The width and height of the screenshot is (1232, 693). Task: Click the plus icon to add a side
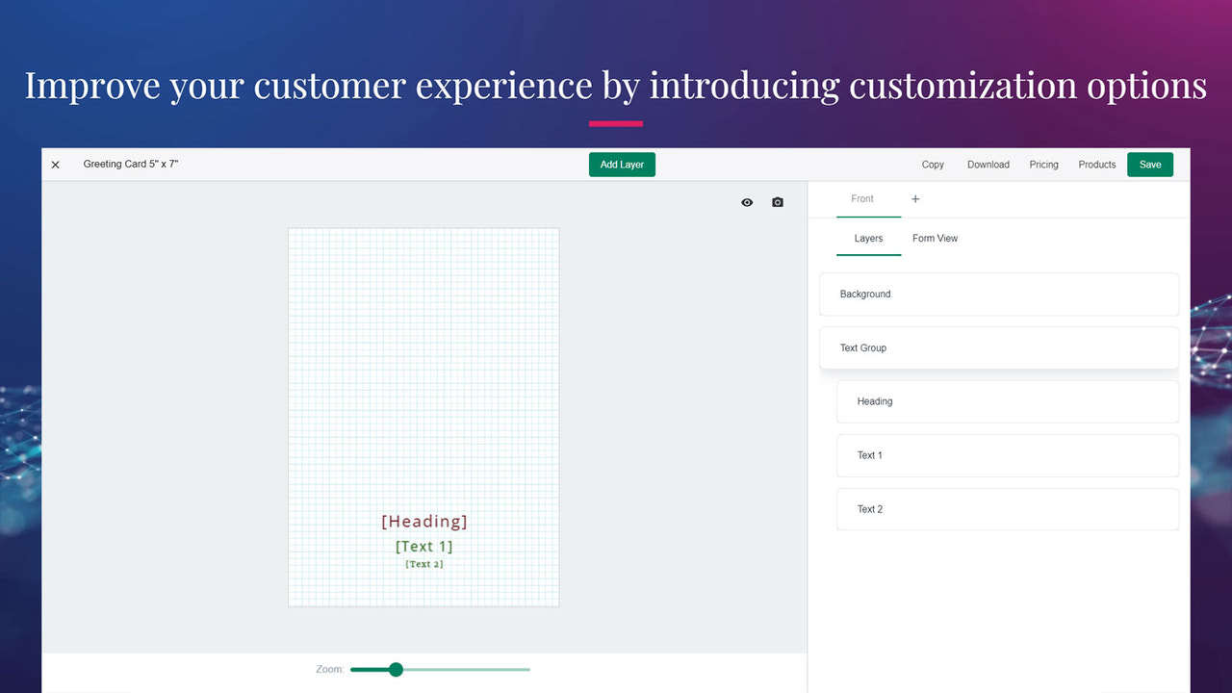[915, 199]
